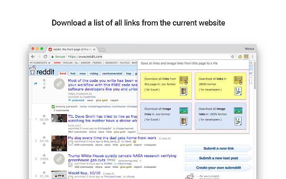Upvote the dog every time post
Screen dimensions: 286x179
[44, 137]
